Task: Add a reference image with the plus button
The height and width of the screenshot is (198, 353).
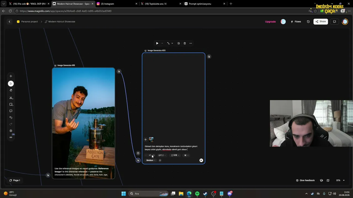Action: 146,139
